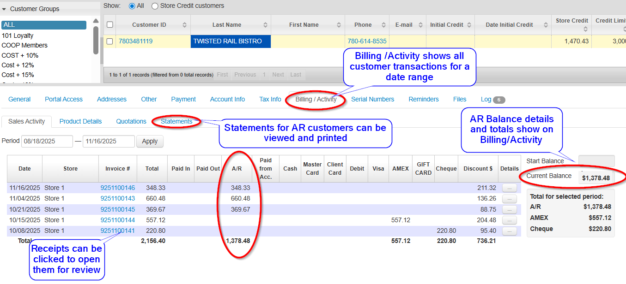Viewport: 626px width, 284px height.
Task: Open invoice 9251100141
Action: (118, 231)
